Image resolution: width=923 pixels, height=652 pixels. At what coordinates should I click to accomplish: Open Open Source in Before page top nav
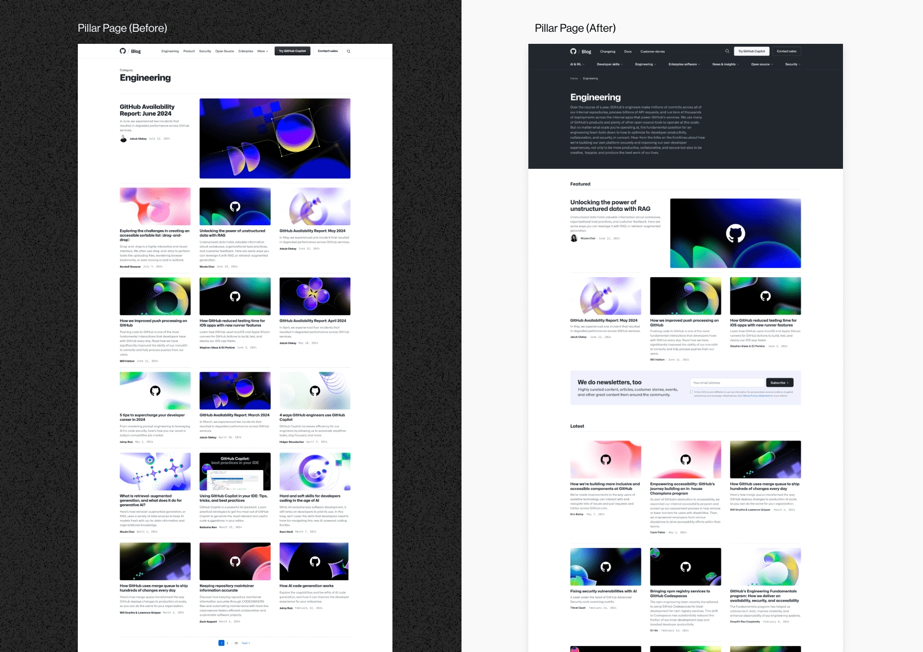coord(225,51)
